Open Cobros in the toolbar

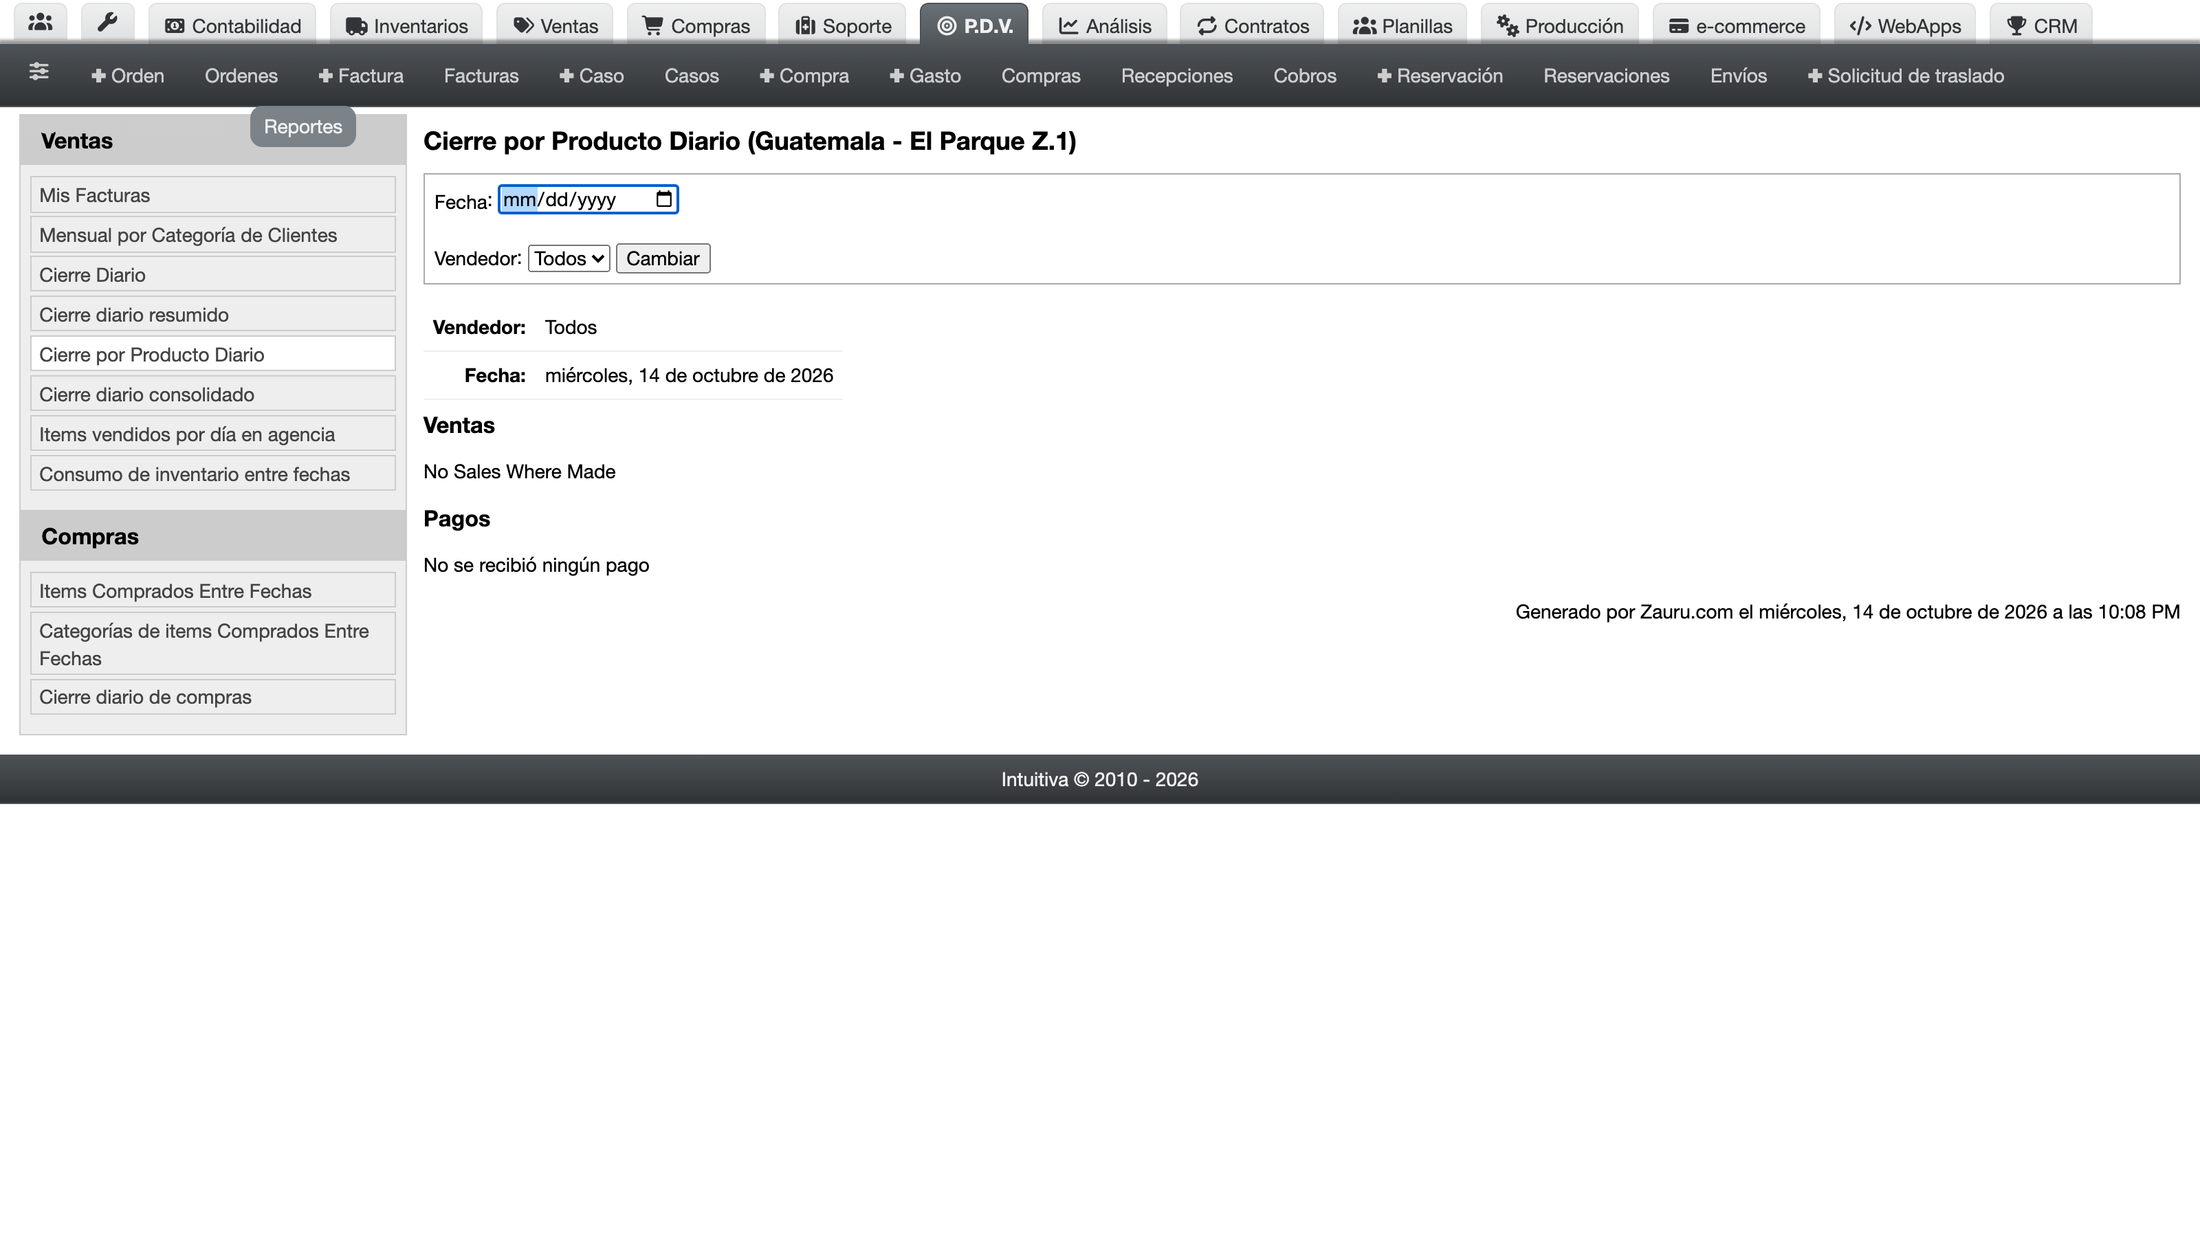(x=1304, y=76)
